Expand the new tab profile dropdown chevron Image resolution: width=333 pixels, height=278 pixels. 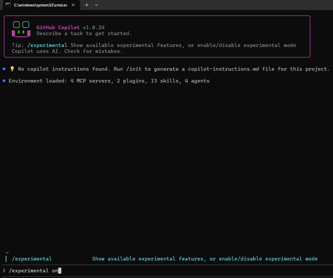[96, 5]
